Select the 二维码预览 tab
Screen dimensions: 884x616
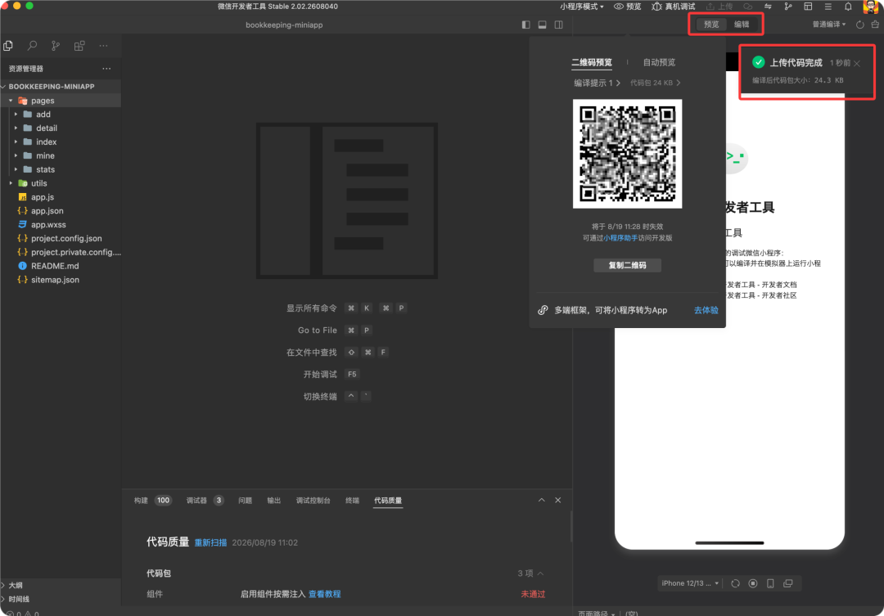pyautogui.click(x=592, y=62)
